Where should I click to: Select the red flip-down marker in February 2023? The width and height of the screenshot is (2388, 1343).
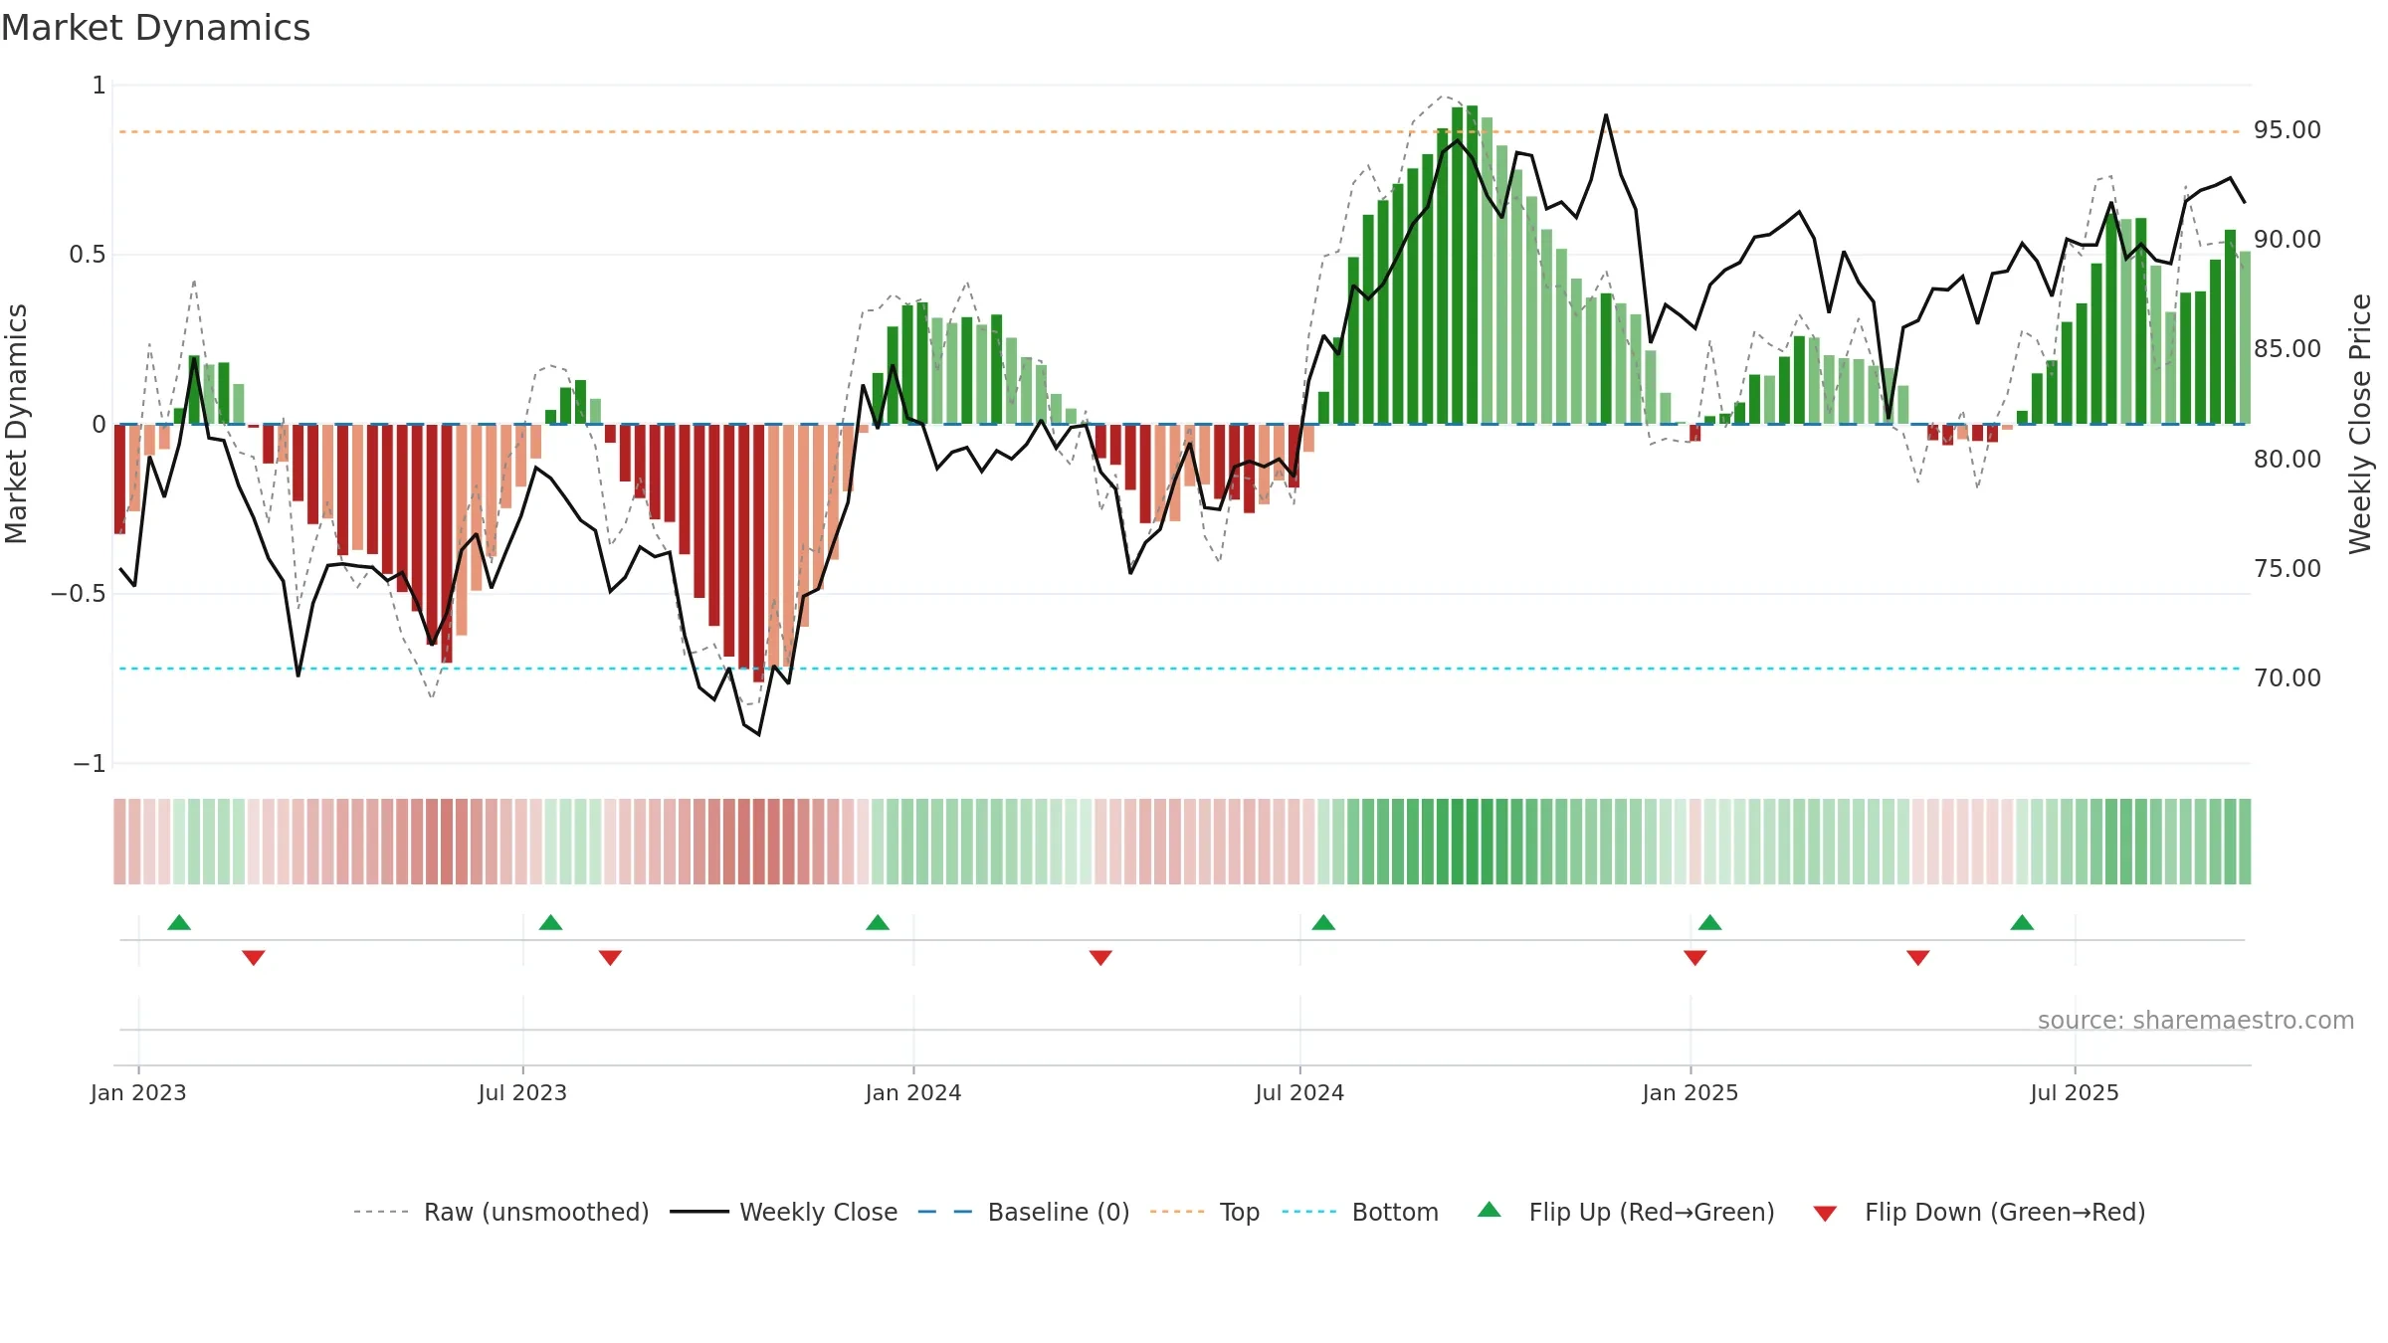254,958
